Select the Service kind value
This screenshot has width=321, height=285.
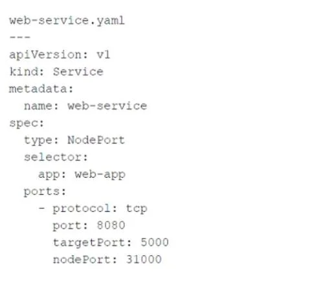click(78, 72)
